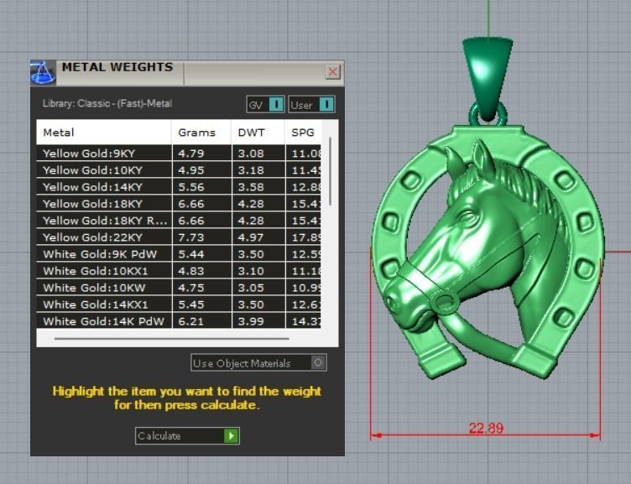Image resolution: width=631 pixels, height=484 pixels.
Task: Click the vertical scrollbar of metal list
Action: tap(331, 171)
